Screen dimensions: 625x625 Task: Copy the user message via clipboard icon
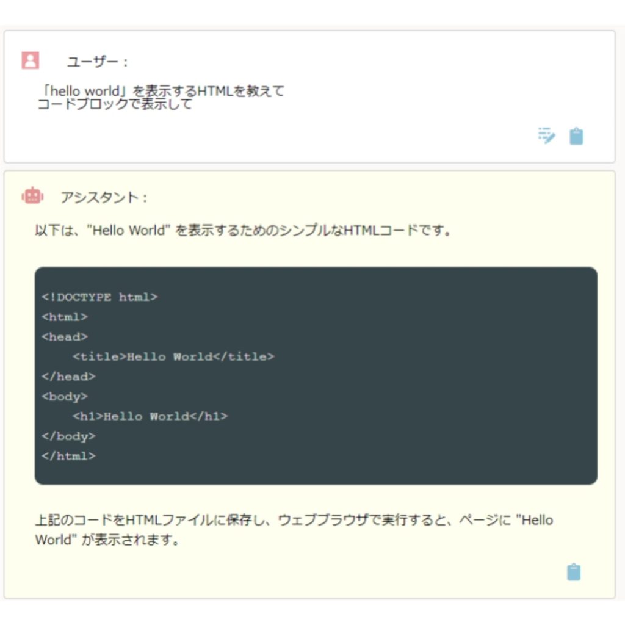[x=576, y=135]
